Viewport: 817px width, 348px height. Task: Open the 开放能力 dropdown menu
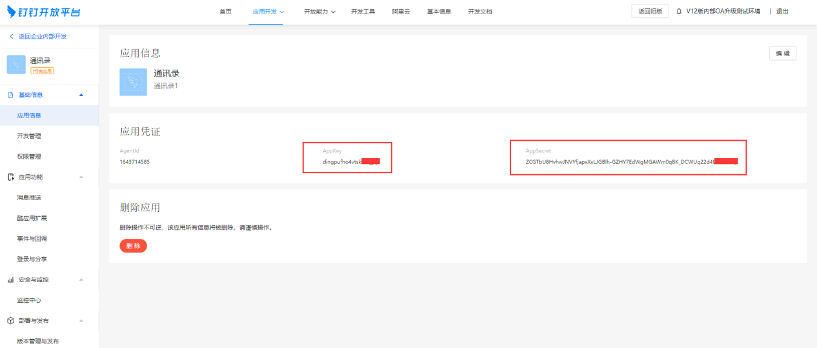tap(319, 12)
